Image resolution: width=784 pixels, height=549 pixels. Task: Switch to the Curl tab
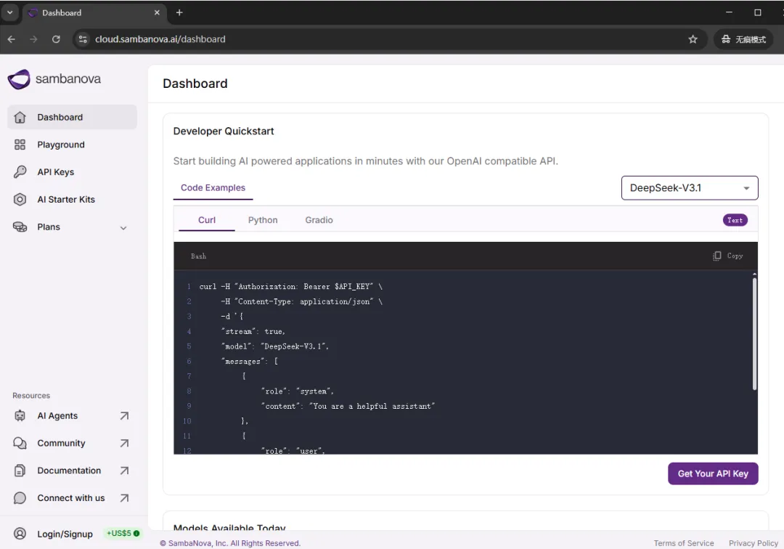click(206, 220)
